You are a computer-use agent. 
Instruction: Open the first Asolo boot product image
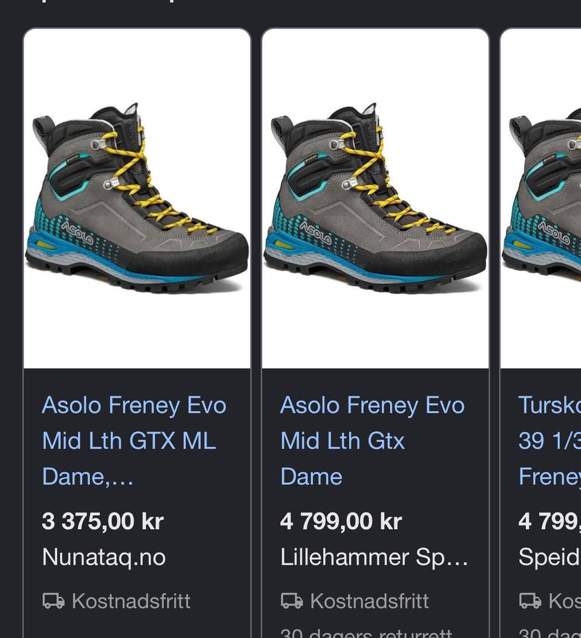[137, 199]
